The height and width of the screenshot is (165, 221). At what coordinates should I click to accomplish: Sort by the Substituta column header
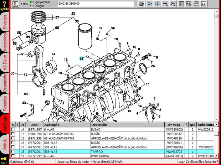tap(206, 125)
